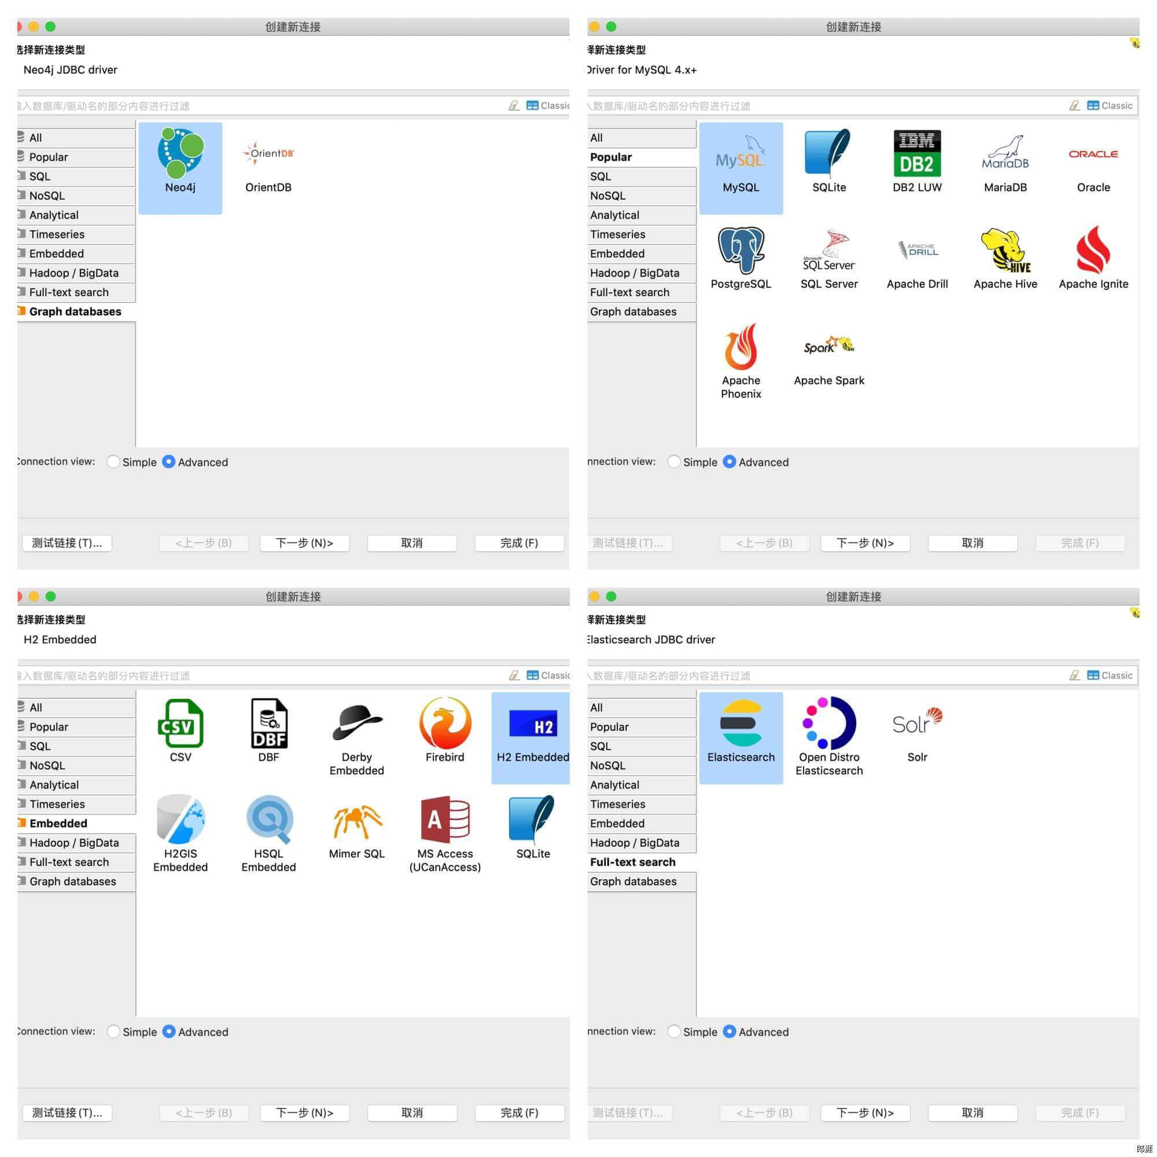Screen dimensions: 1157x1157
Task: Click 测试链接 Test Connection button
Action: click(x=68, y=541)
